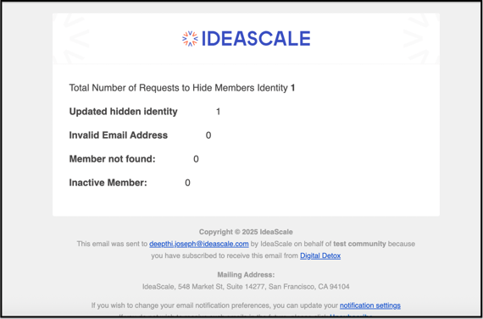Click the bold test community text

[359, 244]
